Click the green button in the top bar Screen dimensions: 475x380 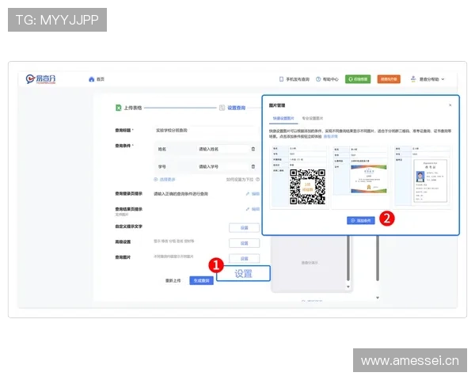click(358, 79)
